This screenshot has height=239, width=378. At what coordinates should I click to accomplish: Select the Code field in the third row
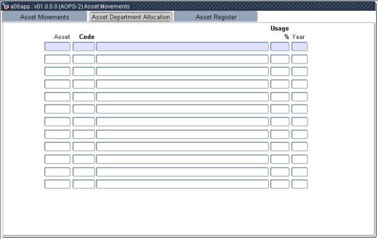tap(84, 72)
